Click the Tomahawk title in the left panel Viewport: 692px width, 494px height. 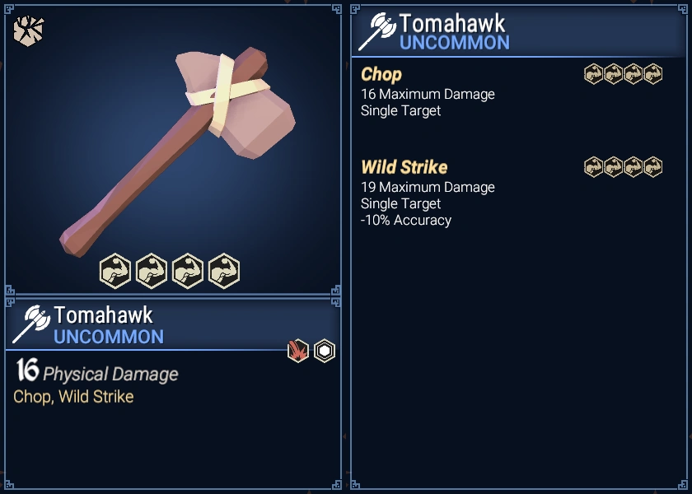[x=103, y=315]
